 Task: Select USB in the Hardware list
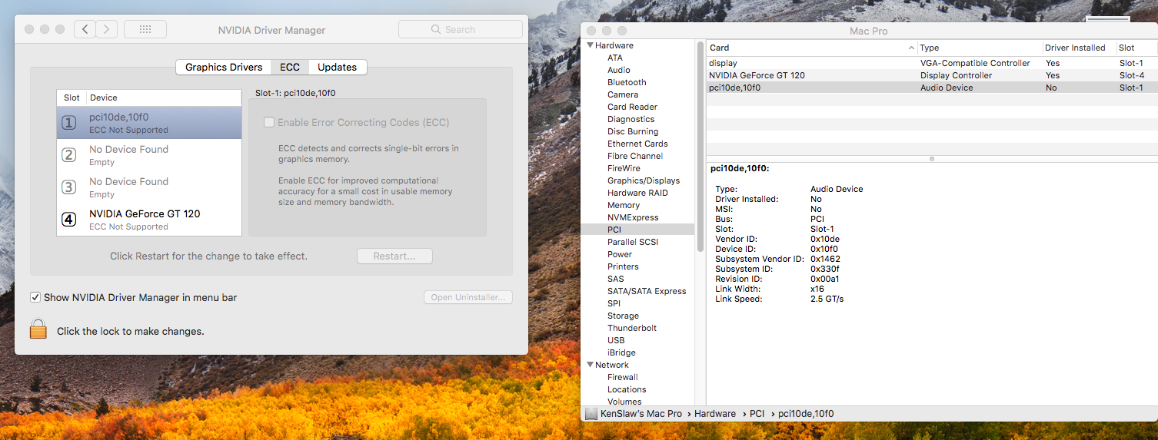tap(616, 340)
